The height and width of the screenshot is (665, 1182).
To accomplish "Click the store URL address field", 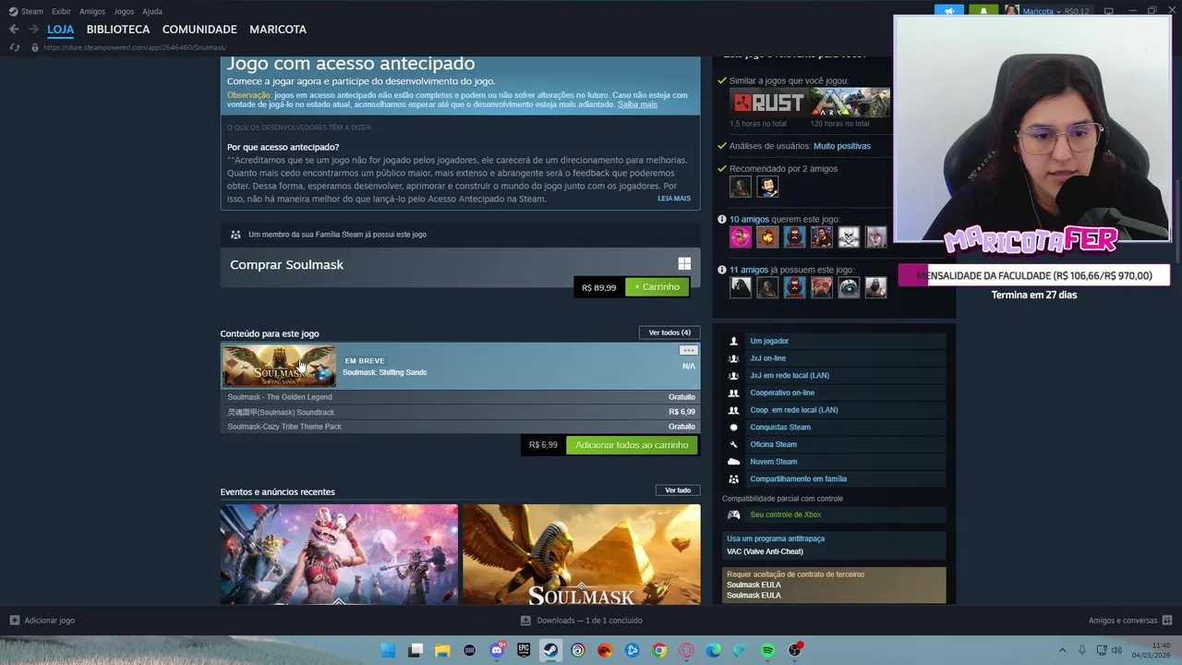I will (134, 47).
